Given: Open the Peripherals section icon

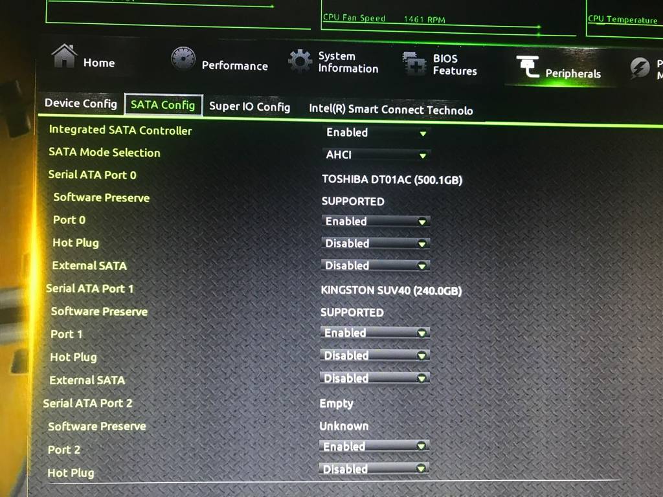Looking at the screenshot, I should tap(528, 65).
